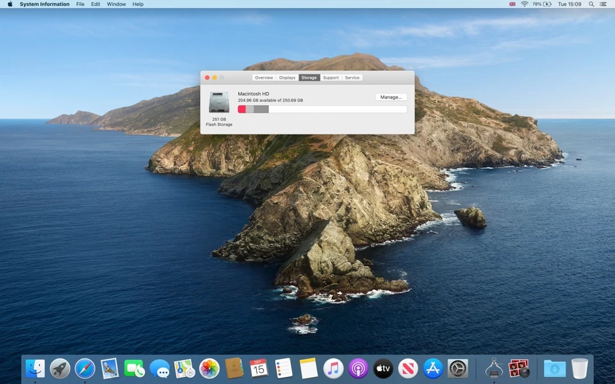Open Podcasts purple icon in Dock
Viewport: 615px width, 384px height.
[x=359, y=369]
